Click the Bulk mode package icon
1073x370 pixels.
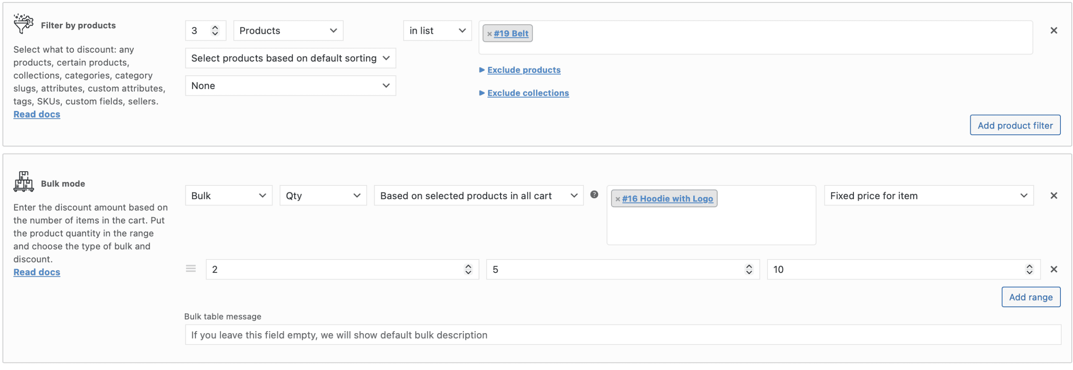23,182
